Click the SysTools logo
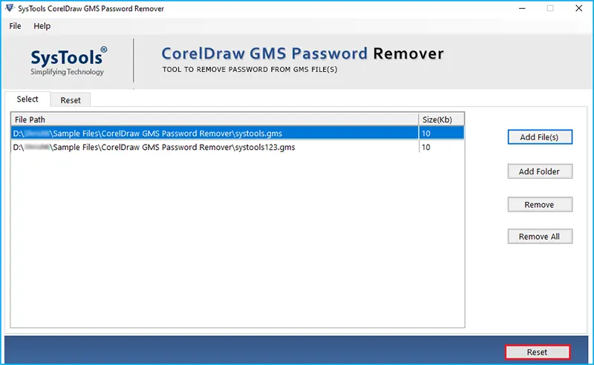The width and height of the screenshot is (594, 365). click(x=68, y=62)
